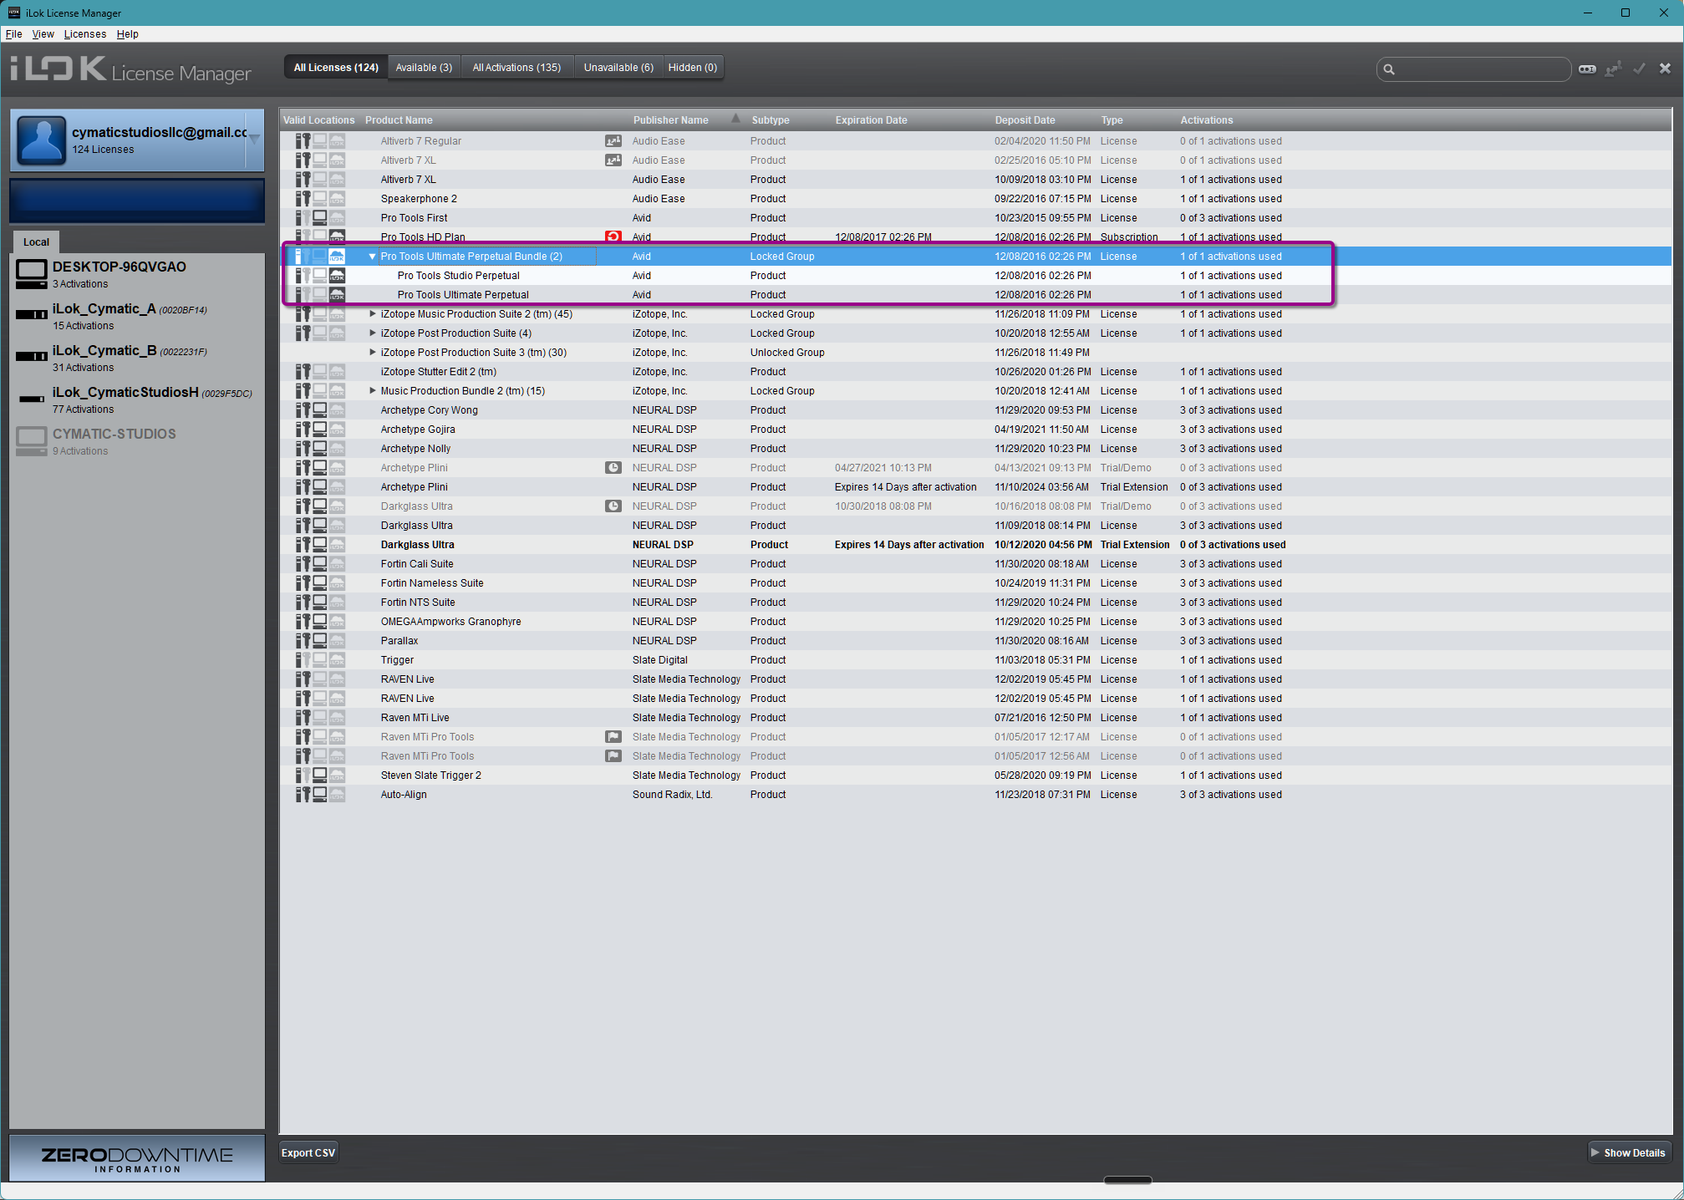Image resolution: width=1684 pixels, height=1200 pixels.
Task: Select the DESKTOP-96QVGAO computer icon
Action: click(32, 274)
